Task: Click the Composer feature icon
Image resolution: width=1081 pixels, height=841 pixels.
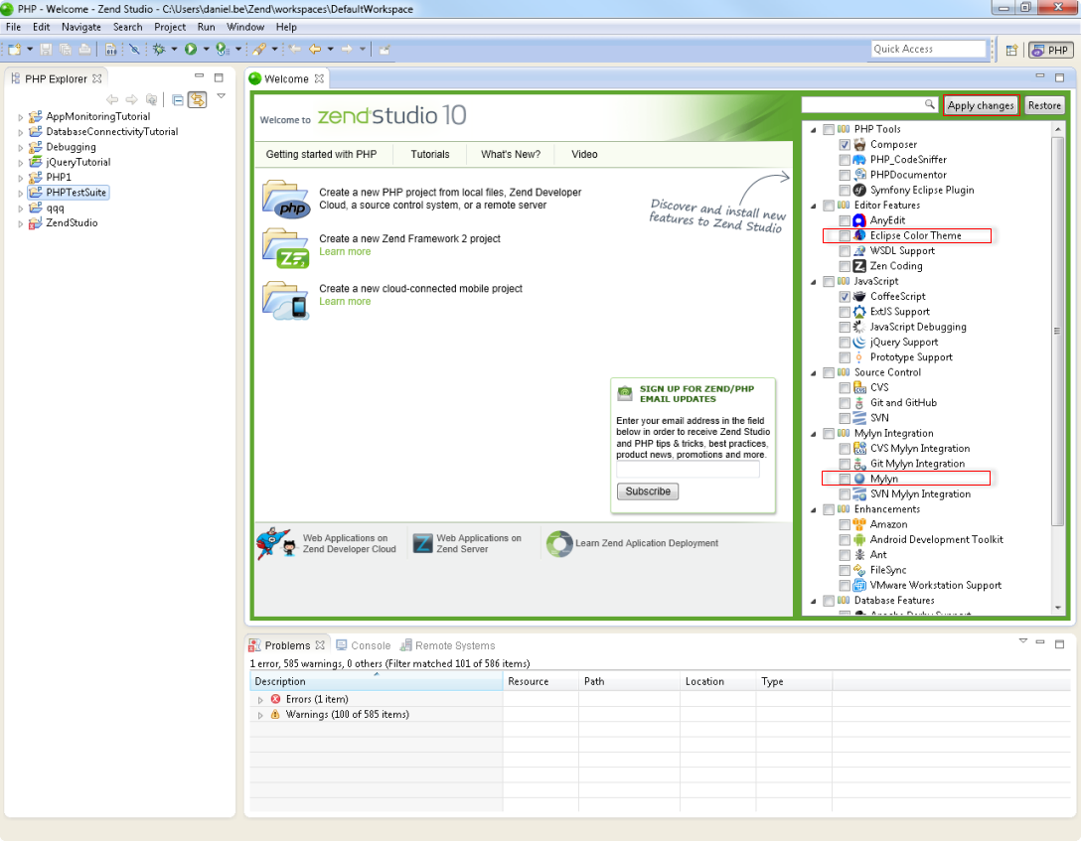Action: click(x=859, y=145)
